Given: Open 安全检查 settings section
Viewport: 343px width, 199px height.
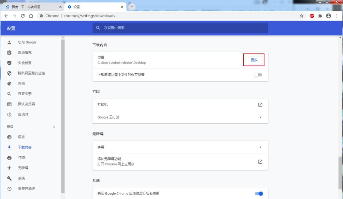Looking at the screenshot, I should 25,63.
